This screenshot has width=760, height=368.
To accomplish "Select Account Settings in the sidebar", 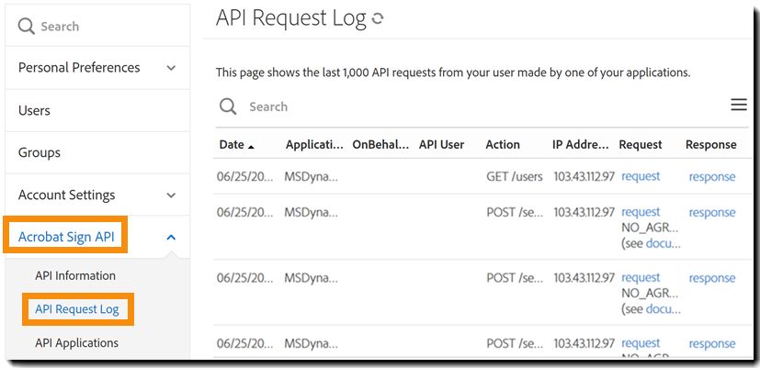I will click(x=66, y=195).
